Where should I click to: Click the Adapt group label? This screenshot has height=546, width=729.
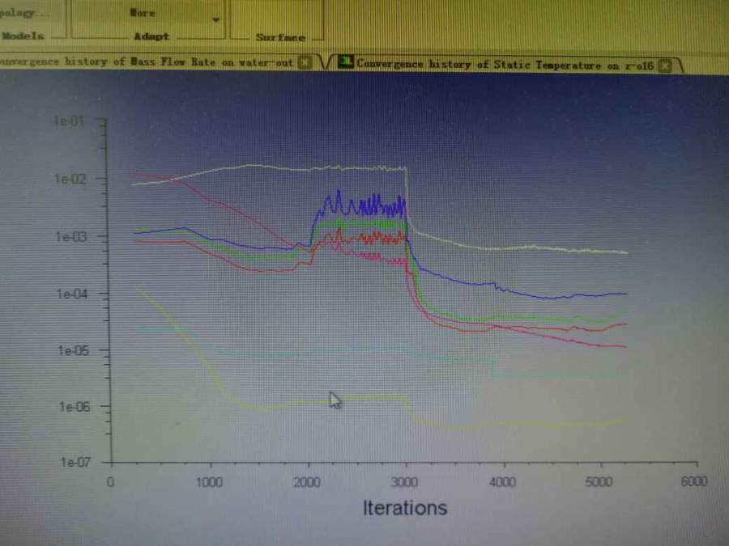tap(151, 36)
